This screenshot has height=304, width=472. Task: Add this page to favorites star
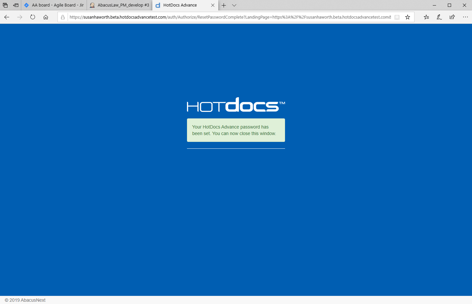pyautogui.click(x=408, y=17)
